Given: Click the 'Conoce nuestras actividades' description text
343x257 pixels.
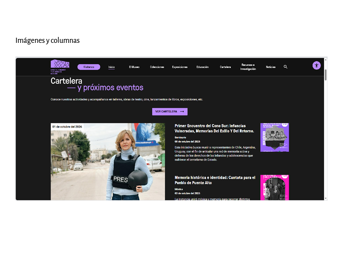Looking at the screenshot, I should pos(126,99).
